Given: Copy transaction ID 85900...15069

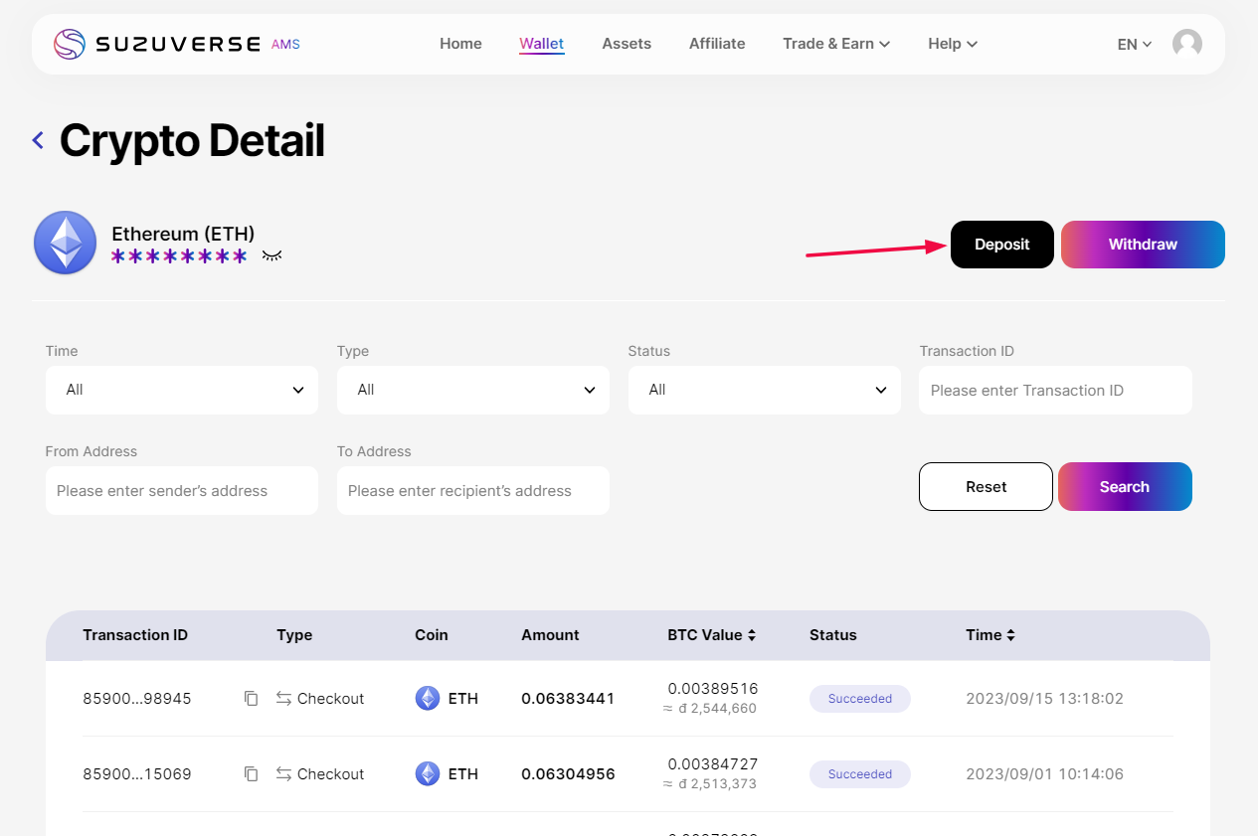Looking at the screenshot, I should [251, 774].
